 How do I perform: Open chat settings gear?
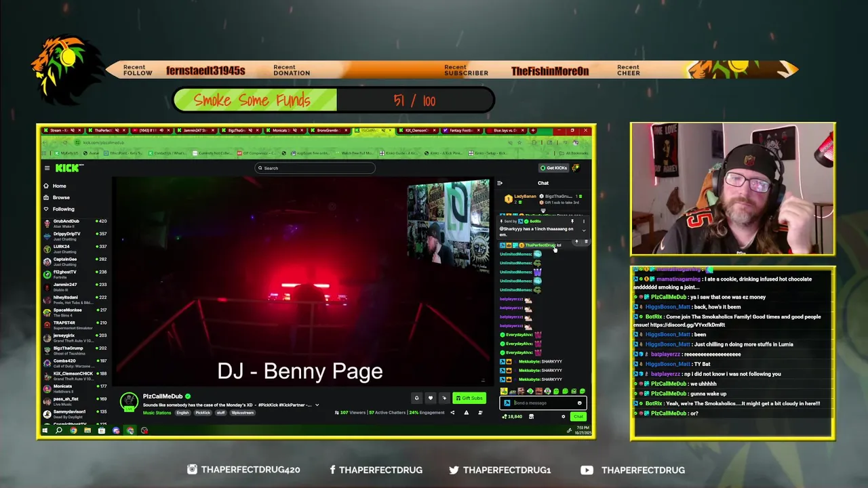pos(563,416)
